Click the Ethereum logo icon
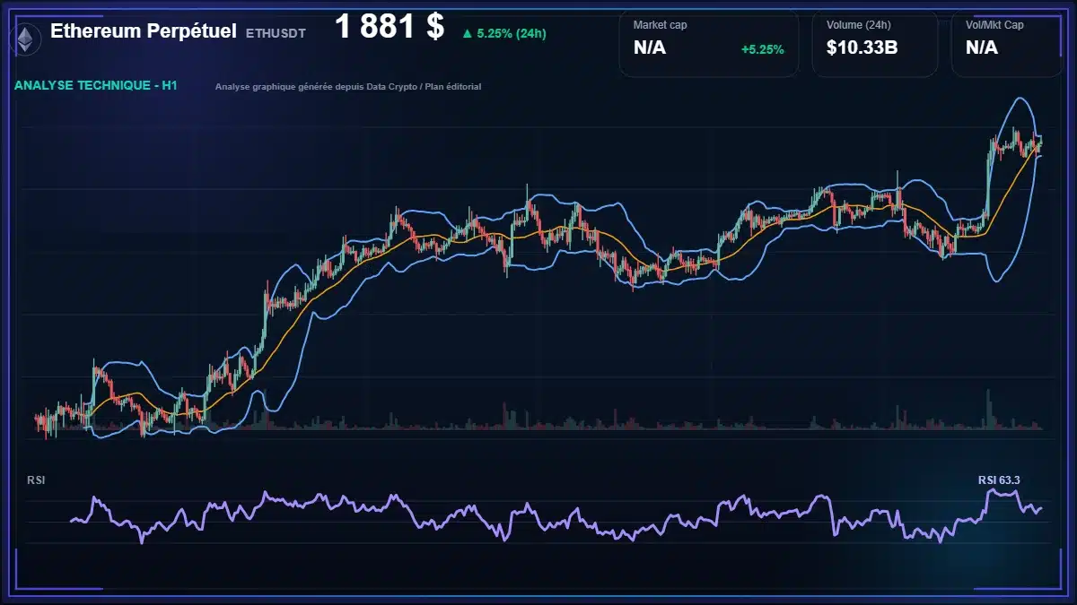Screen dimensions: 1077x605 pyautogui.click(x=25, y=38)
